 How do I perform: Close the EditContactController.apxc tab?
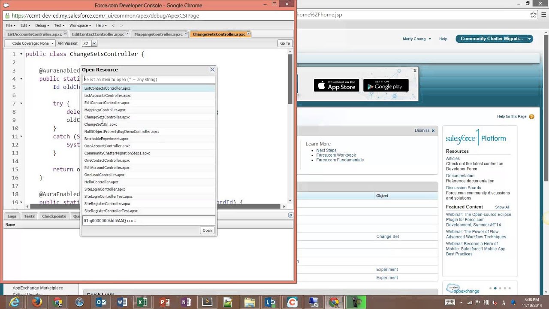pyautogui.click(x=128, y=34)
